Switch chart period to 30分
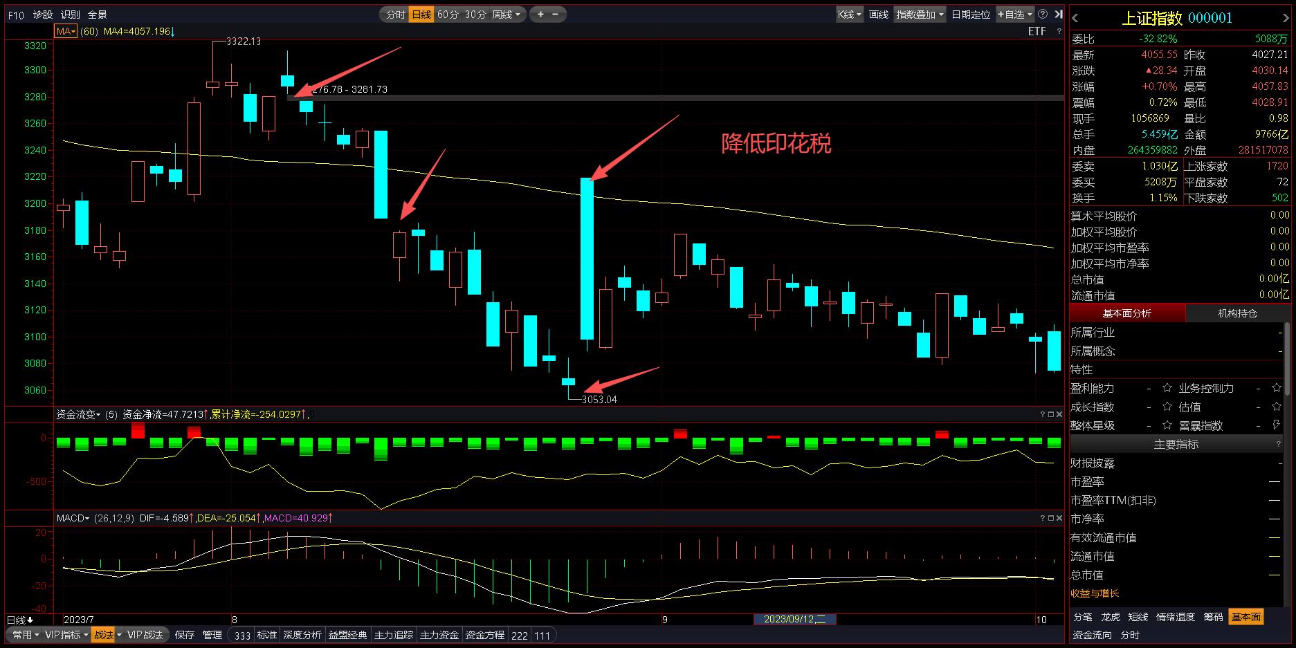Screen dimensions: 1296x648 pos(475,15)
